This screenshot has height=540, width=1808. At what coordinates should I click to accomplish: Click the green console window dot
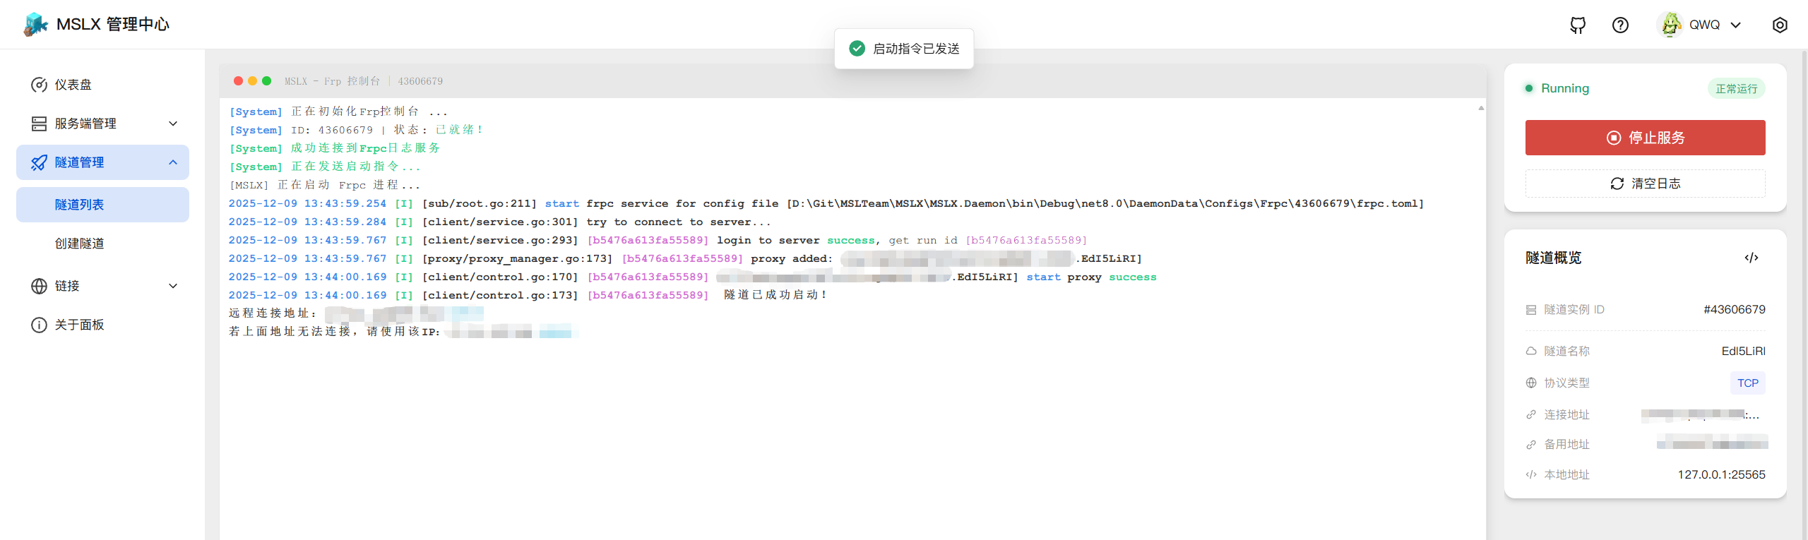point(266,81)
